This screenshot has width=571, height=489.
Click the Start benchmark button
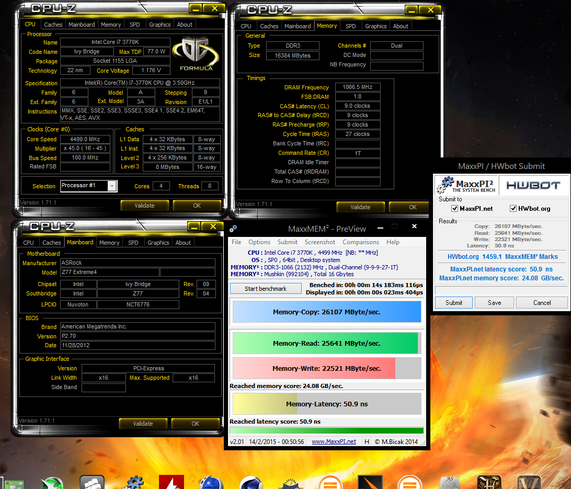(266, 289)
